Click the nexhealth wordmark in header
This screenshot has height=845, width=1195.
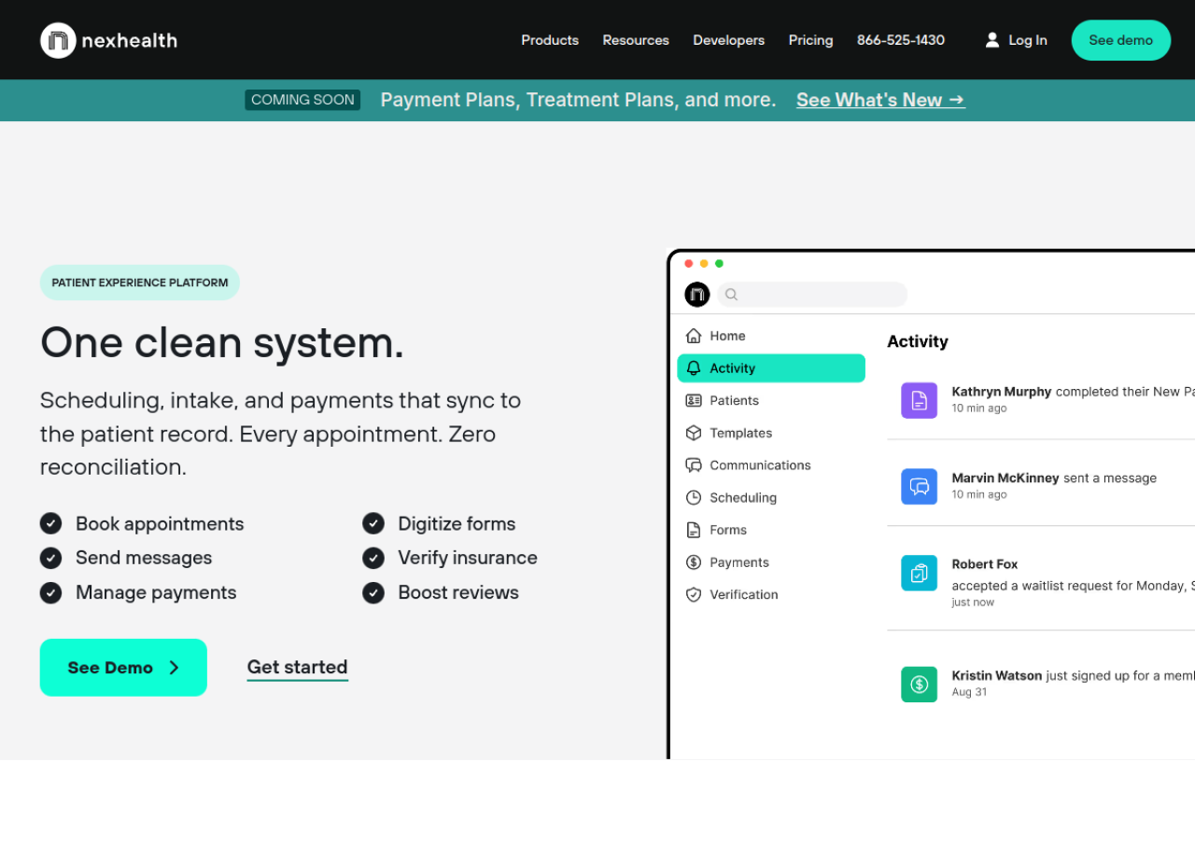pyautogui.click(x=130, y=40)
